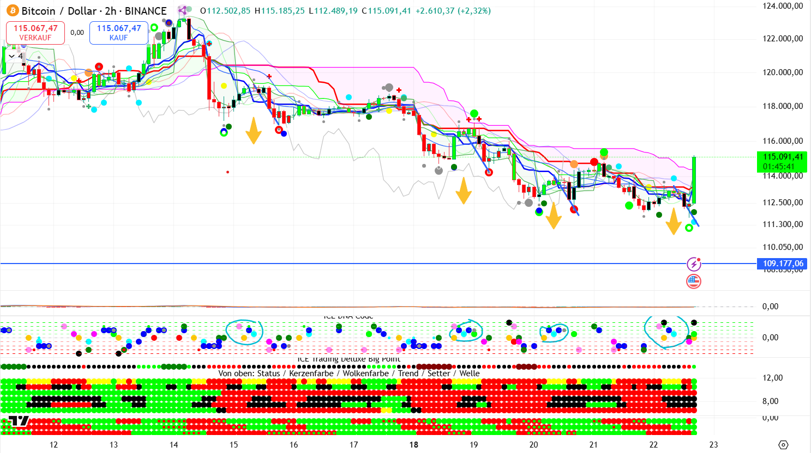The height and width of the screenshot is (453, 811).
Task: Click the ICE Trading Deluxe Big Point label
Action: pyautogui.click(x=349, y=359)
